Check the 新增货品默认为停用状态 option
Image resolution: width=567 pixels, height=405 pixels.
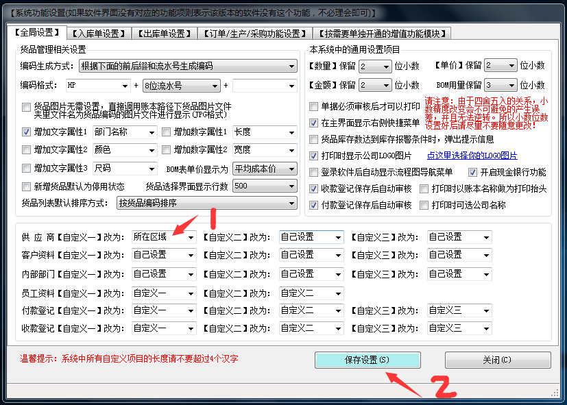pyautogui.click(x=27, y=186)
